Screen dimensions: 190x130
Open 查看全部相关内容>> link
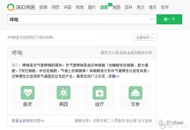click(x=28, y=120)
